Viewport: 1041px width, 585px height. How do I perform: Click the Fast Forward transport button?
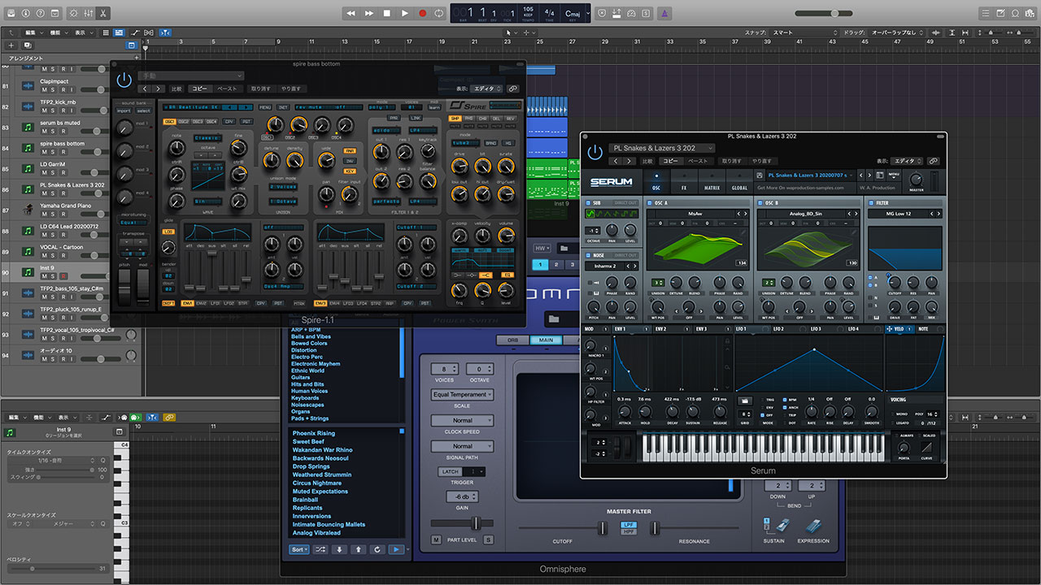point(368,13)
